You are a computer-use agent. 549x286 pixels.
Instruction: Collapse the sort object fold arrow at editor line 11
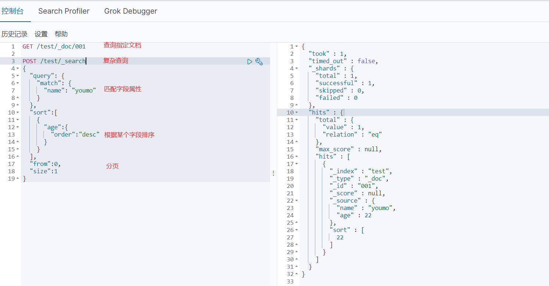click(18, 120)
